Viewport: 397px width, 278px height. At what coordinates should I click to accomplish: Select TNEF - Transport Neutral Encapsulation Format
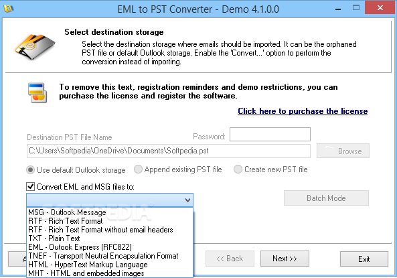(x=110, y=256)
